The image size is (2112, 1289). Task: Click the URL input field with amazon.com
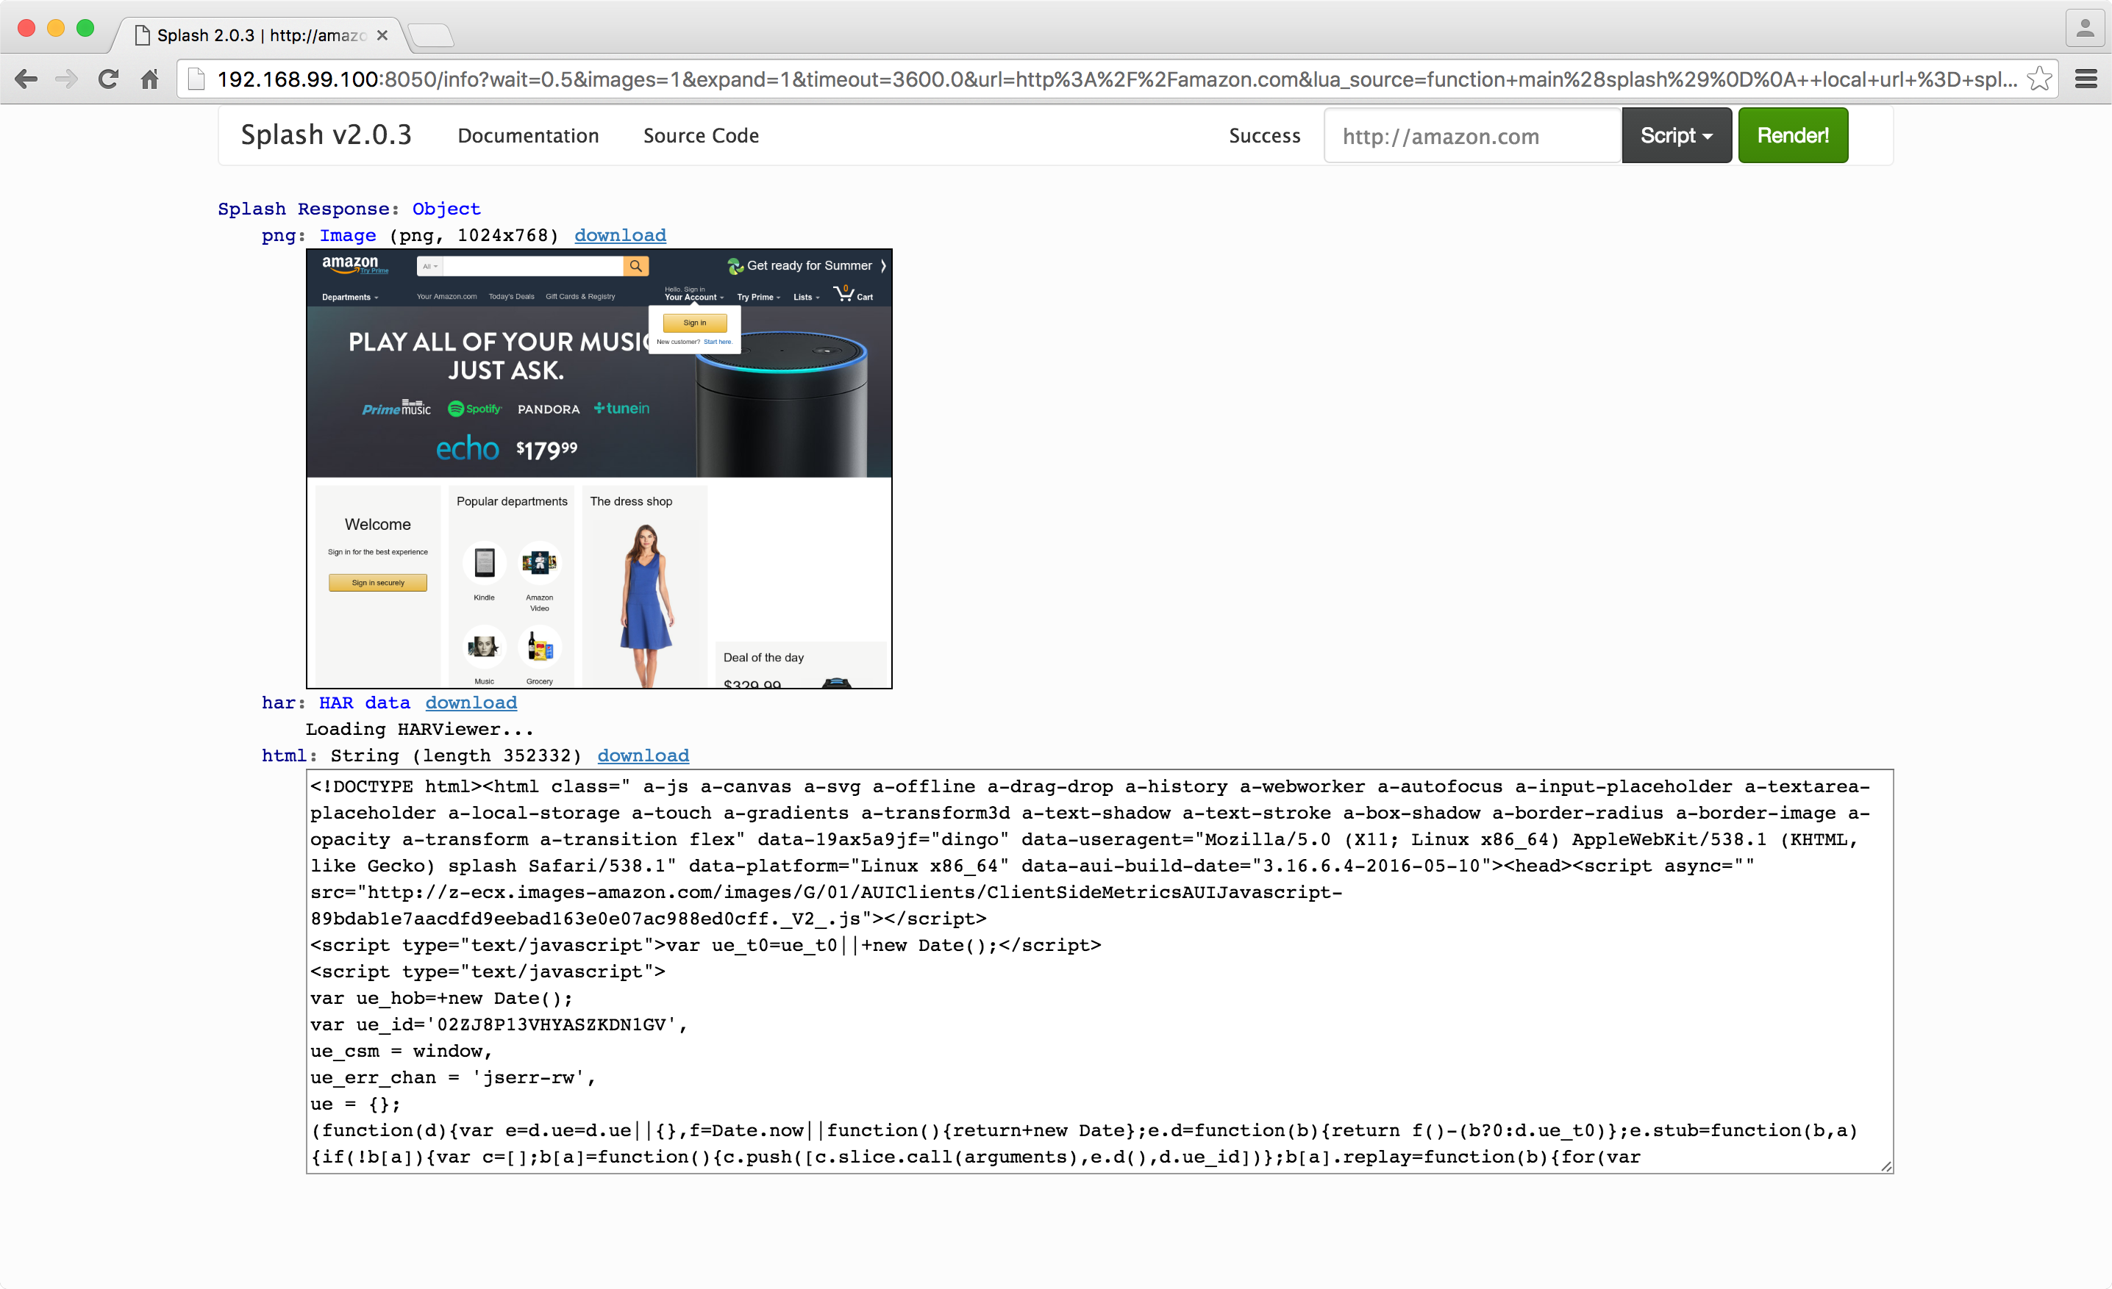pos(1471,135)
